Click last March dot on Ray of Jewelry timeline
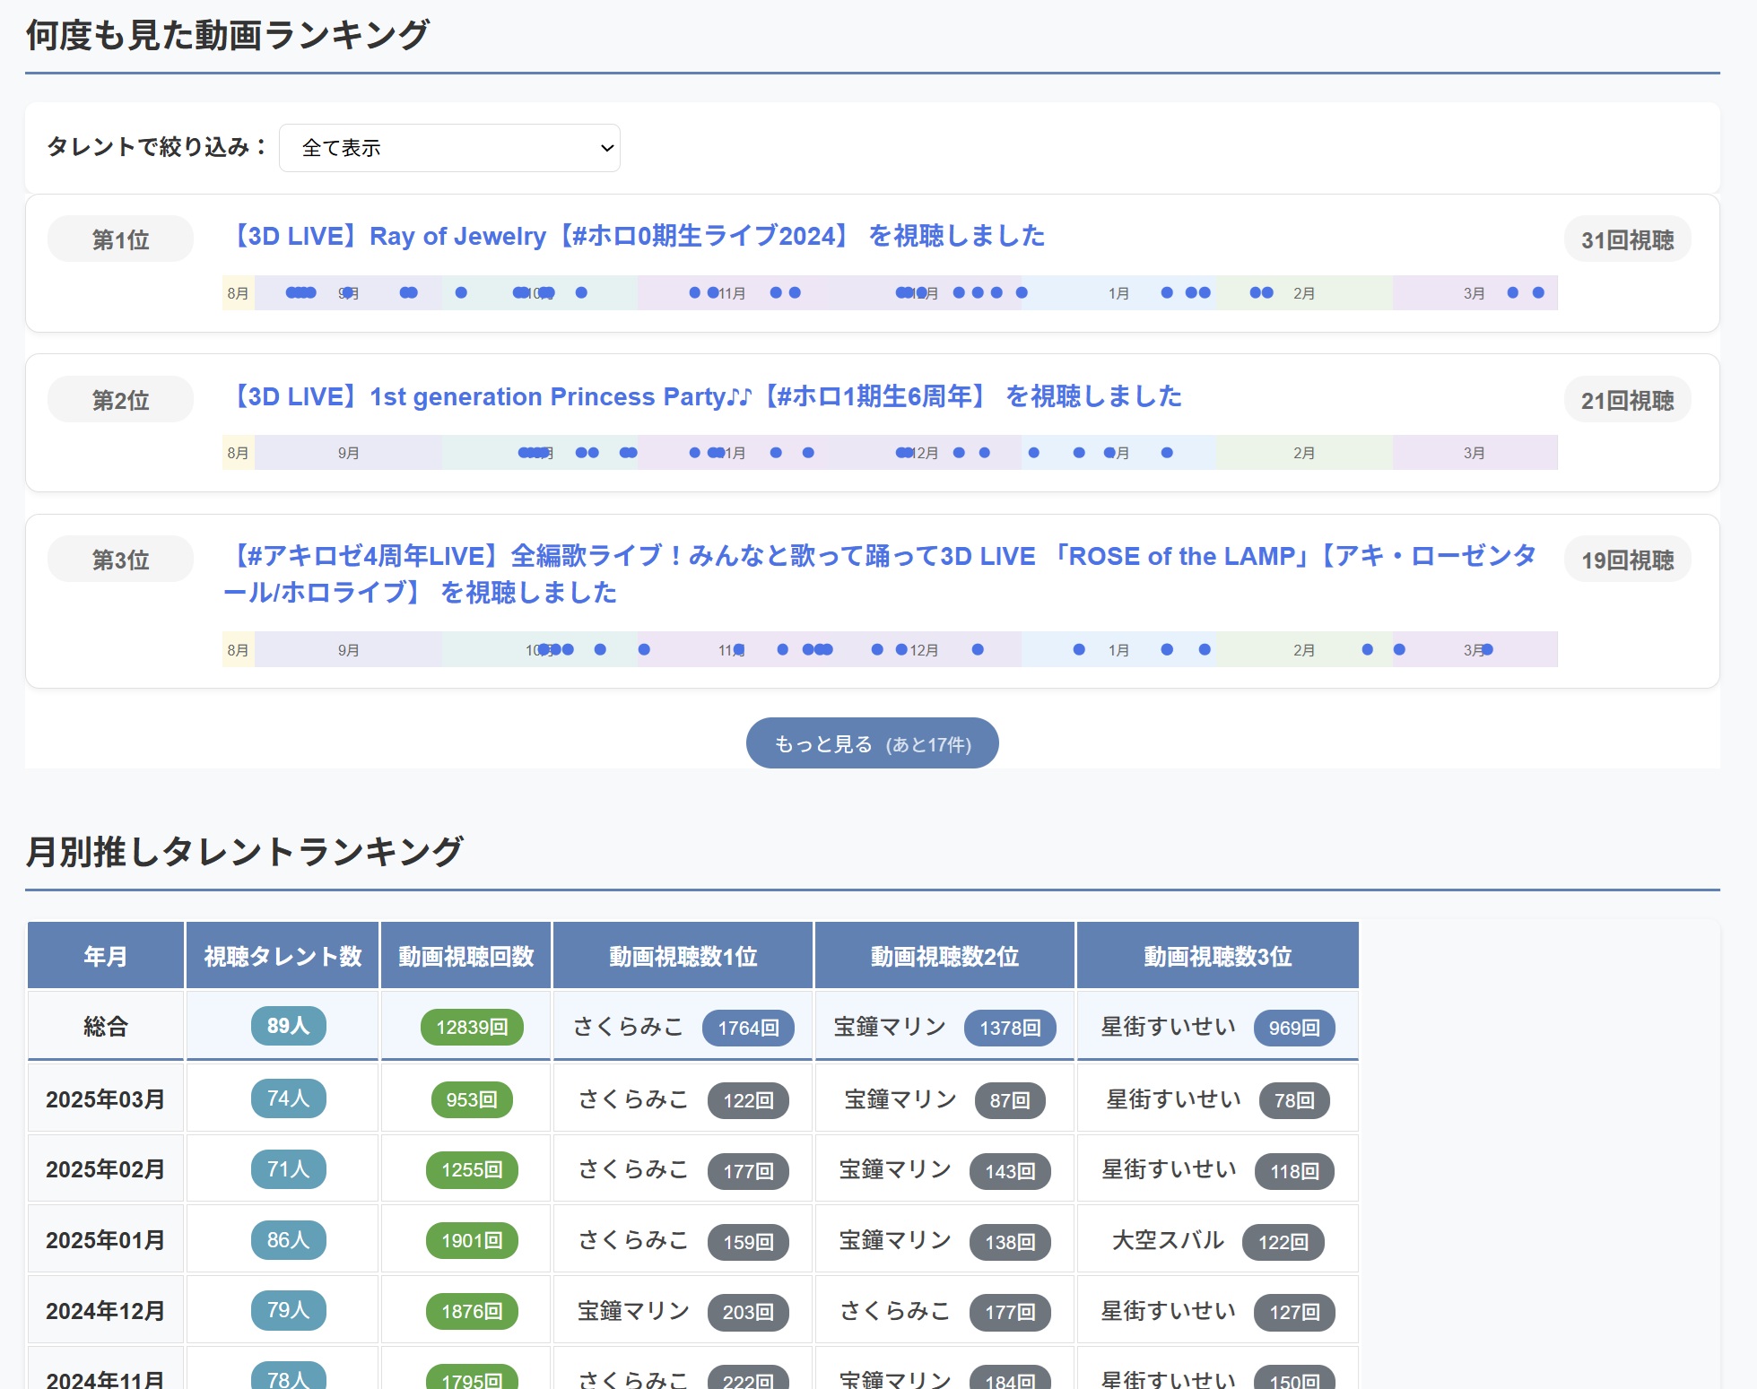 coord(1538,292)
